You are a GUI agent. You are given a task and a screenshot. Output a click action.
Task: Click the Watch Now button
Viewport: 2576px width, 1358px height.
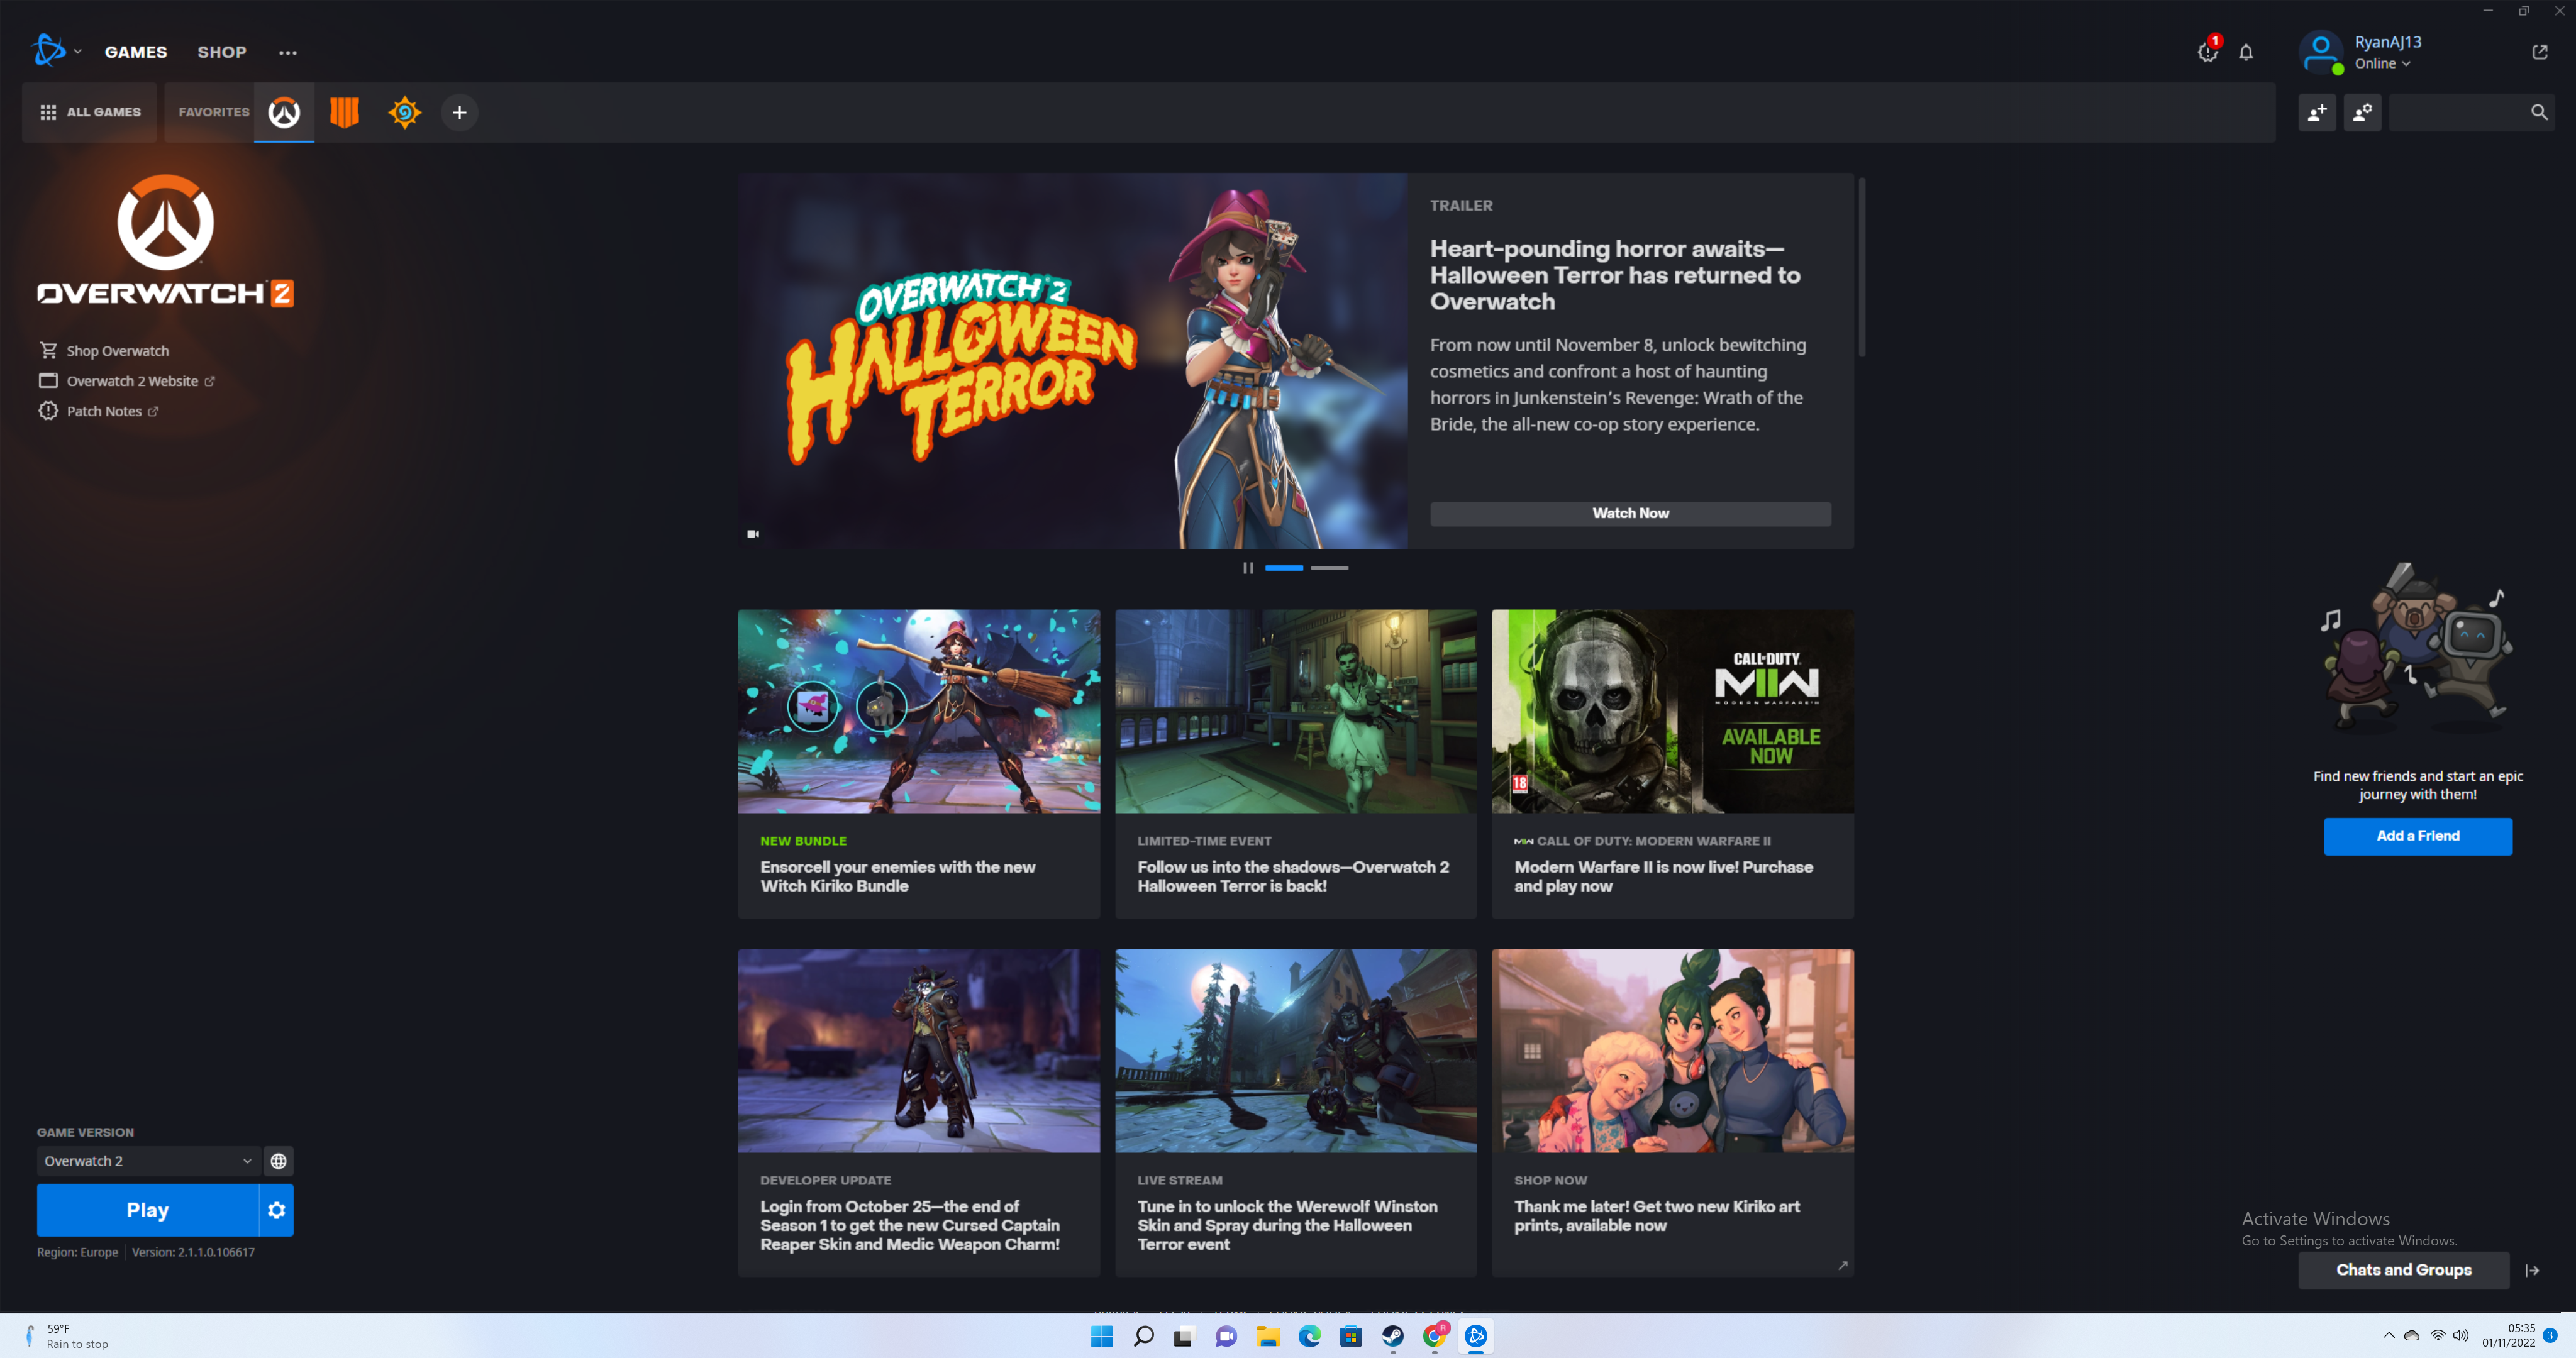coord(1630,513)
